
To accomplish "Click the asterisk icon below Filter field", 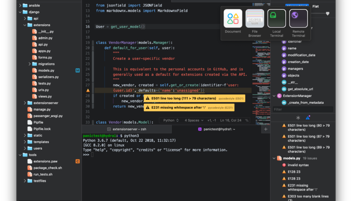I will click(298, 118).
